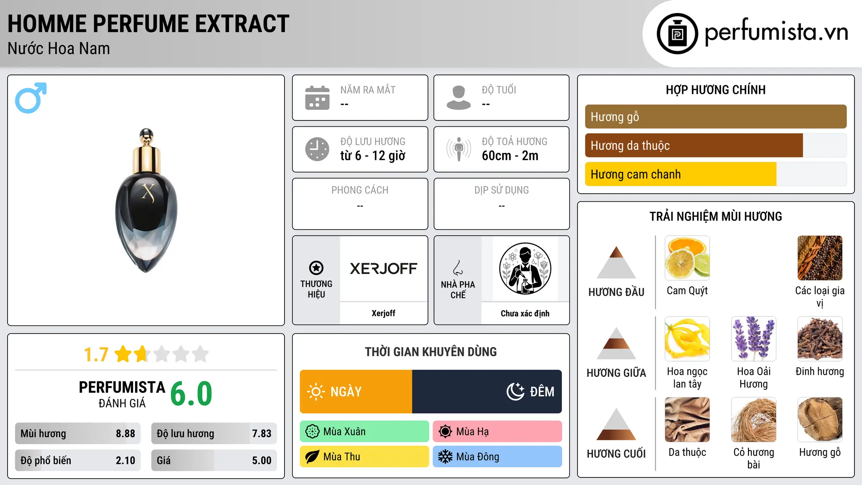Click the calendar icon beside Năm ra mắt
This screenshot has width=862, height=485.
pos(317,98)
